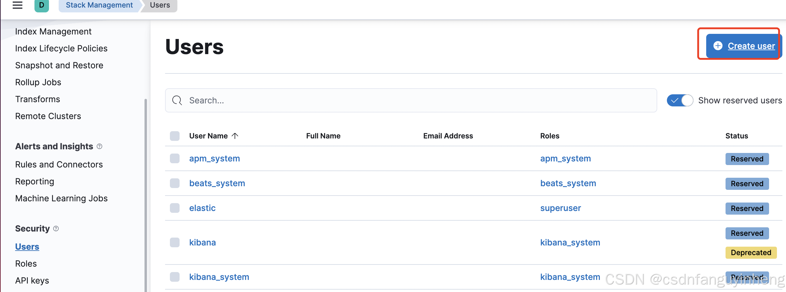Click Reserved badge in kibana row
Viewport: 786px width, 292px height.
(x=747, y=233)
